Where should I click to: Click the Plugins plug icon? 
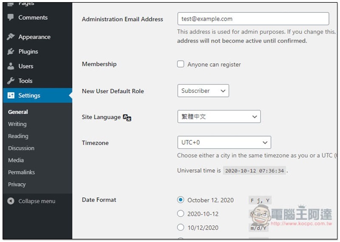pyautogui.click(x=11, y=51)
